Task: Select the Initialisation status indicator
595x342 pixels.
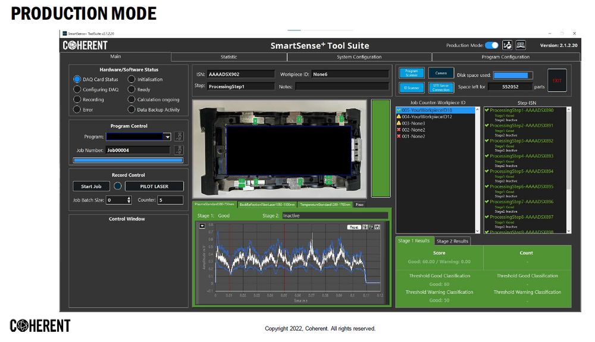Action: tap(131, 79)
